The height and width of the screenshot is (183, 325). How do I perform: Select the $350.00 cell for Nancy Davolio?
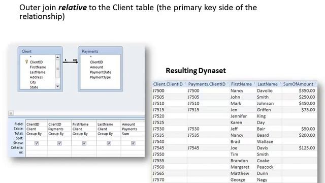(x=300, y=90)
